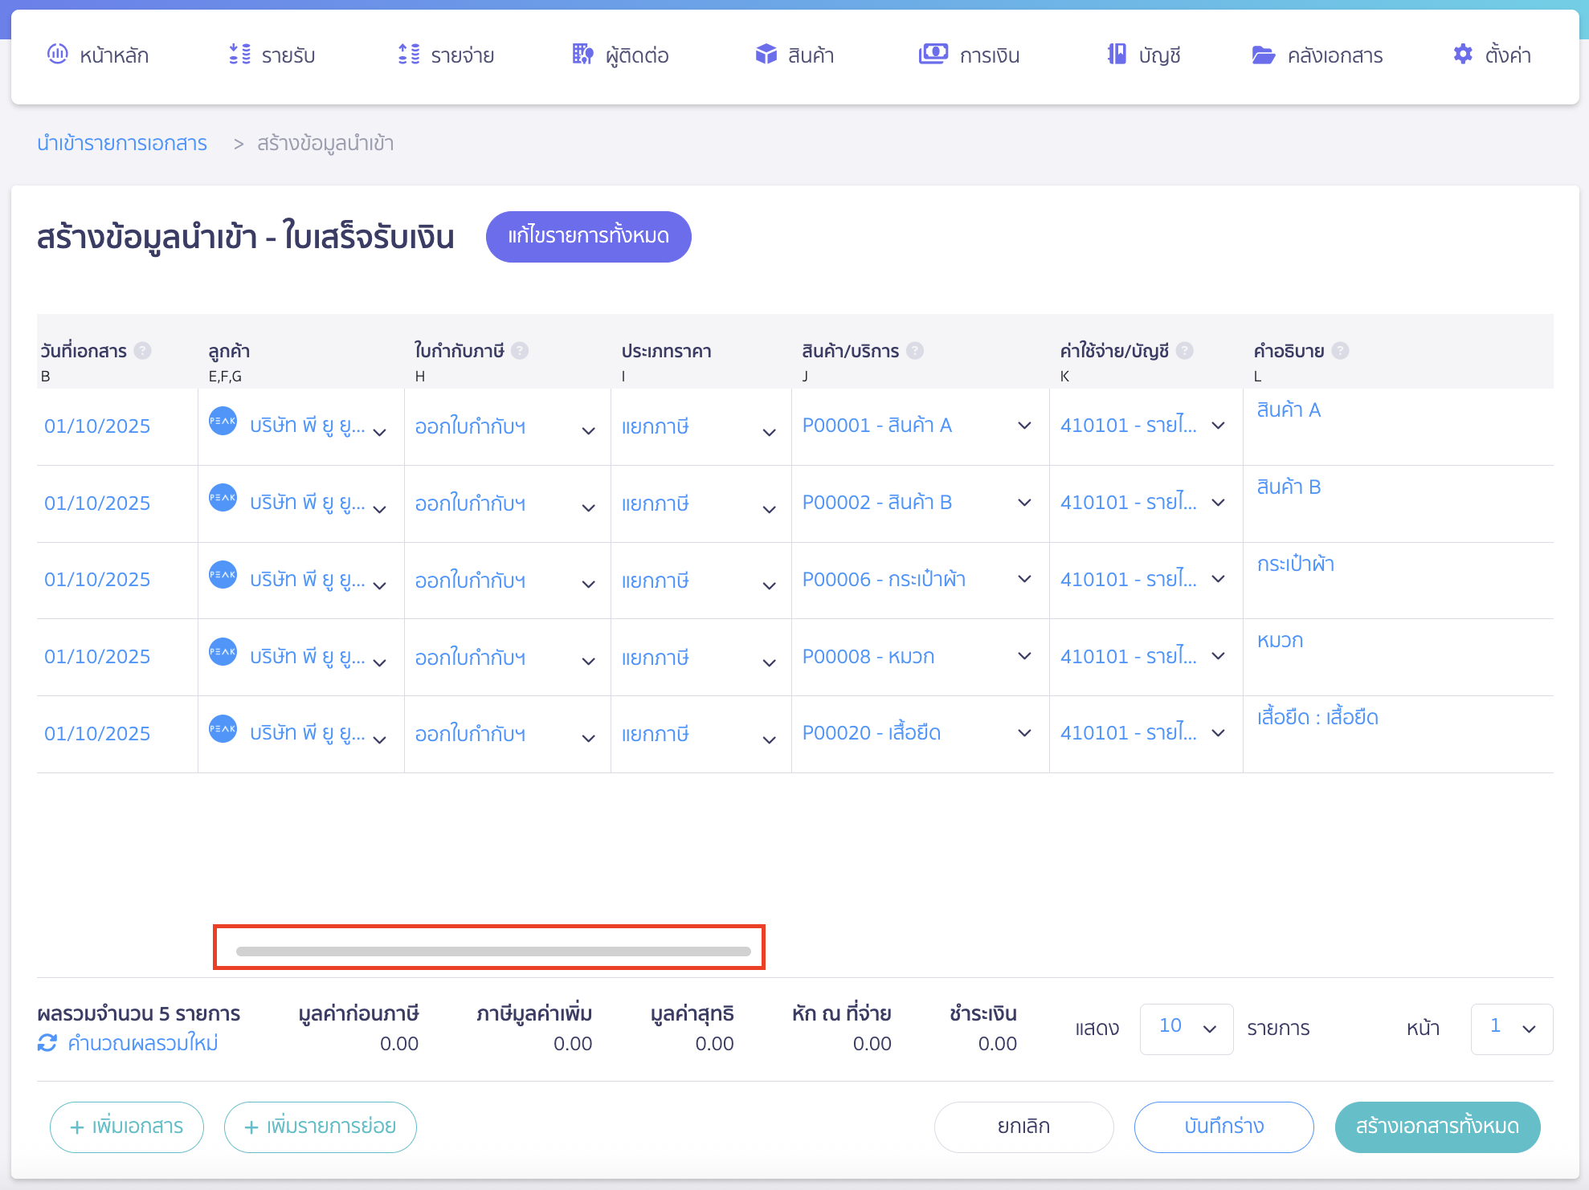Click the create all documents button
Screen dimensions: 1589x1190
(x=1436, y=1127)
